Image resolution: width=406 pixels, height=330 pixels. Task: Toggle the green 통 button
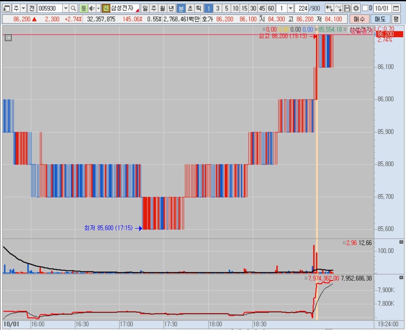[x=83, y=8]
